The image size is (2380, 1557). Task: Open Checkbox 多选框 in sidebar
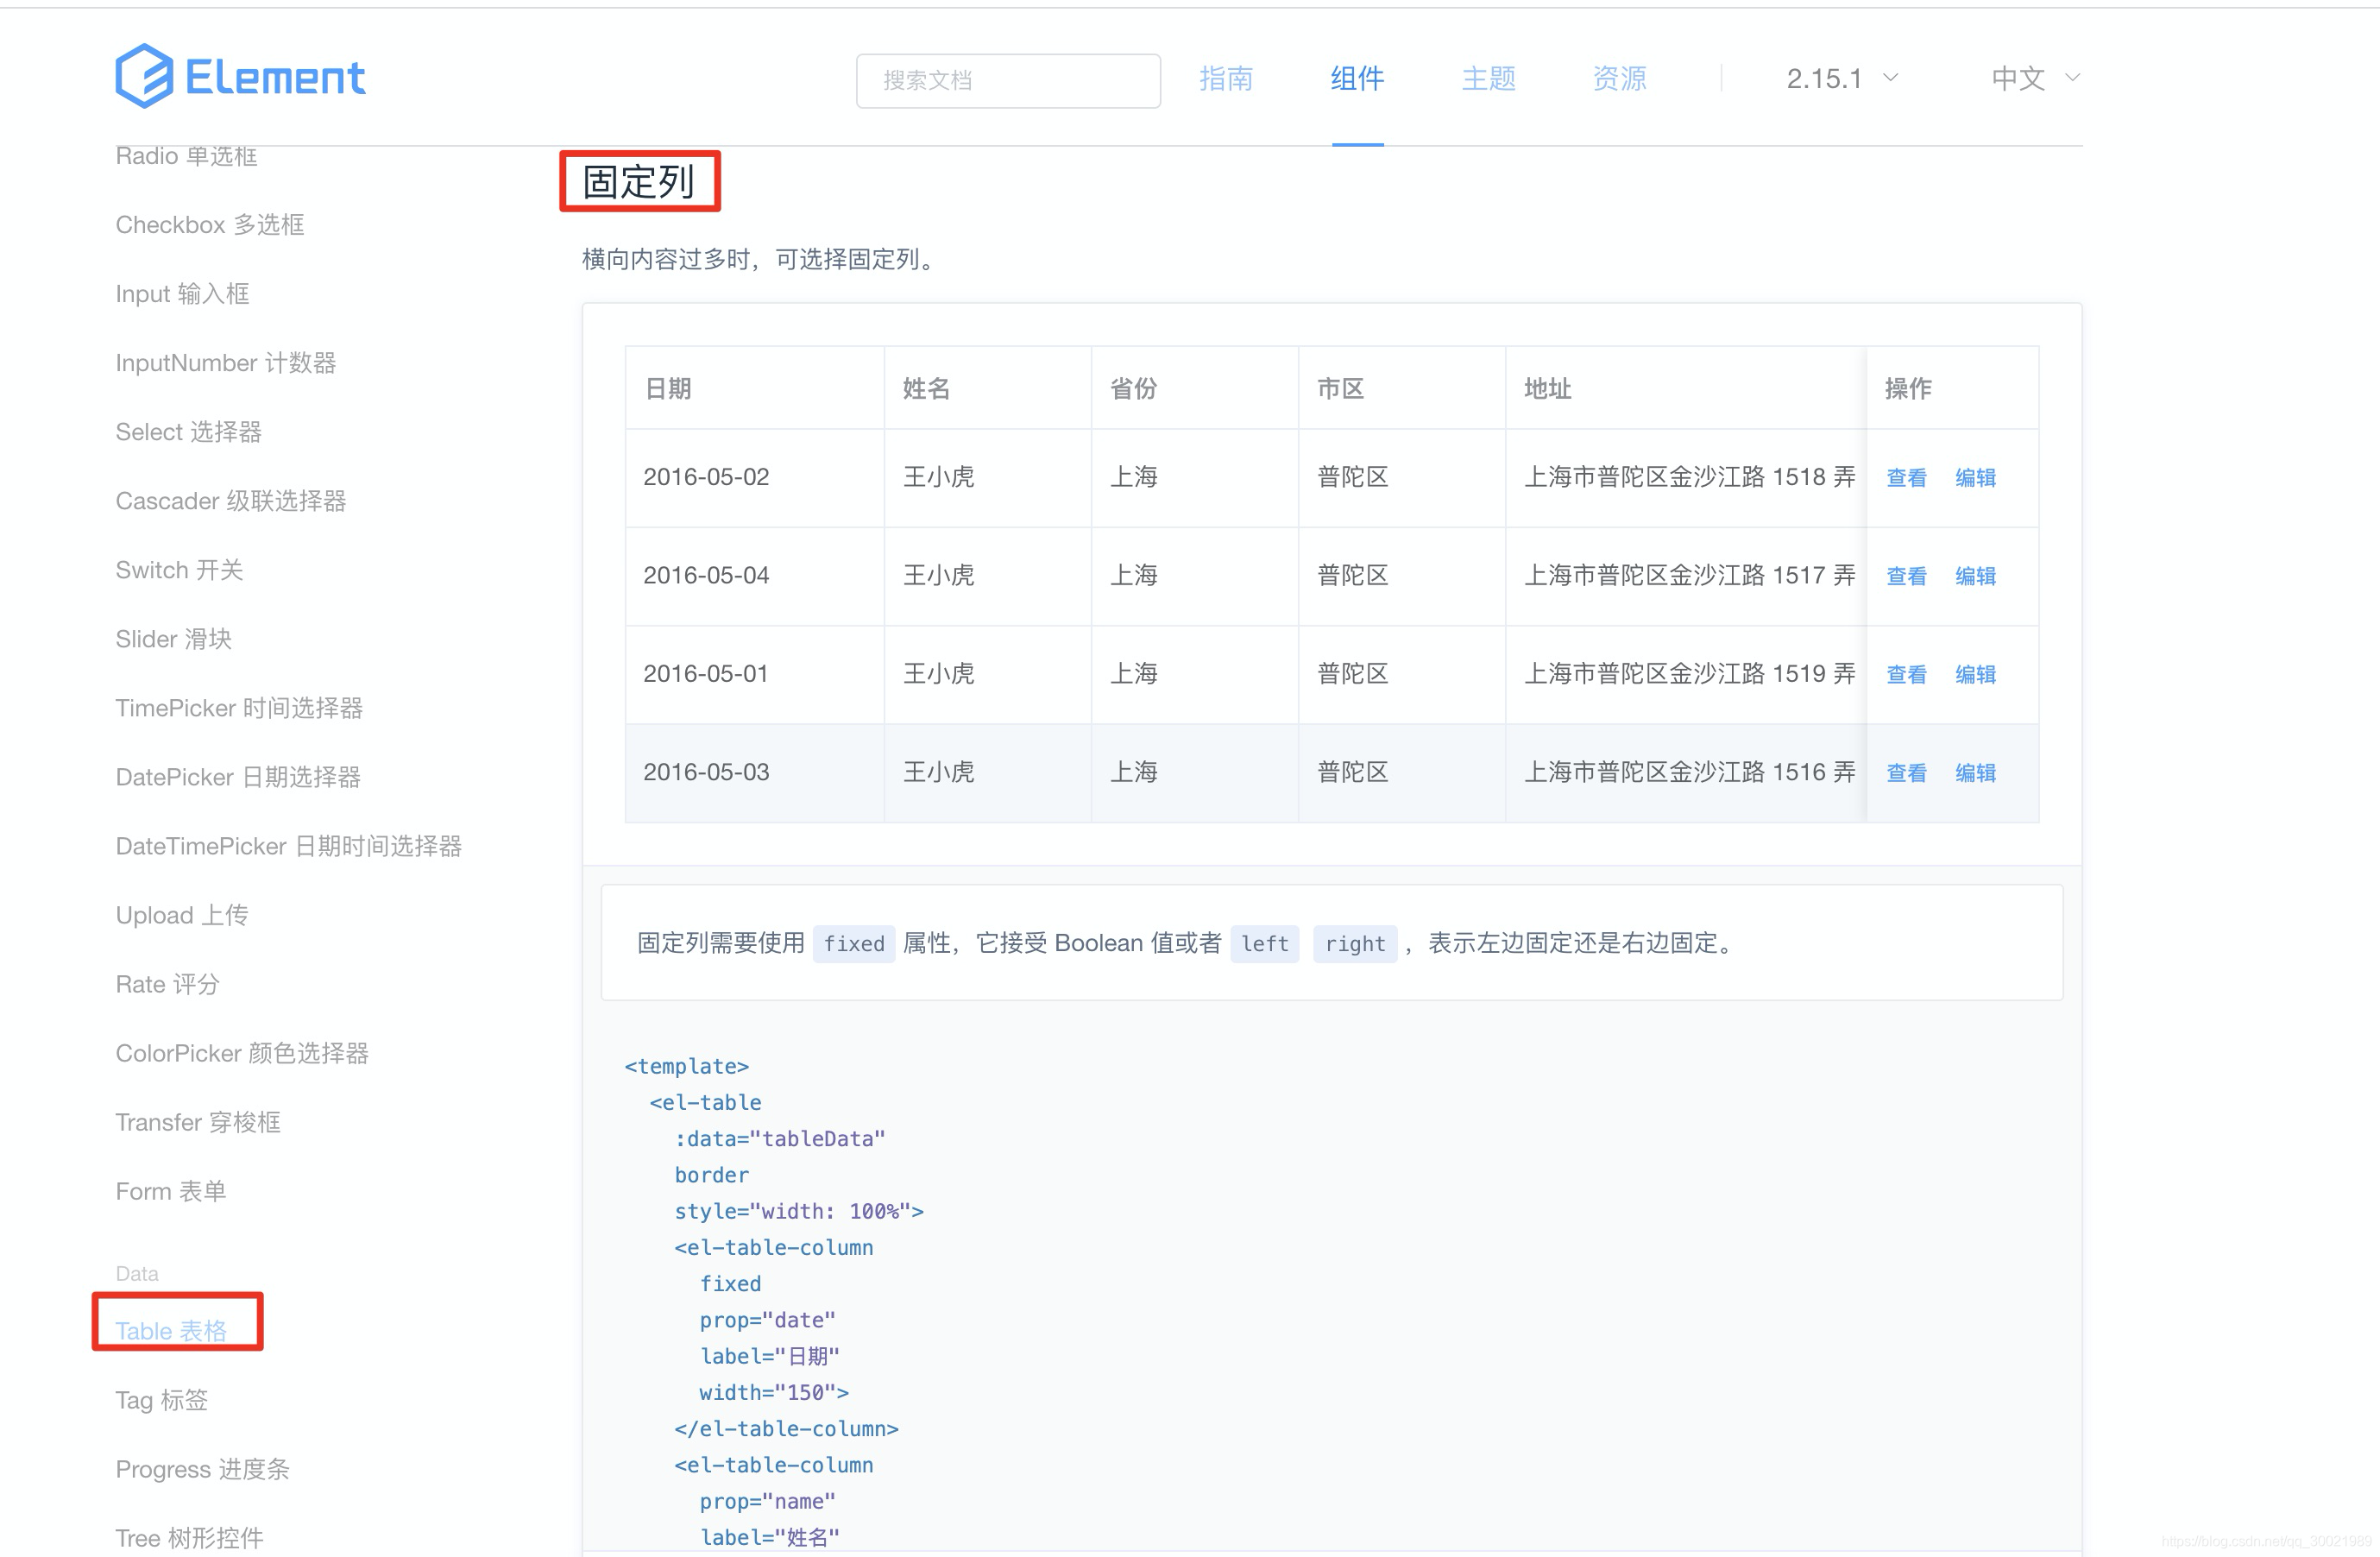click(210, 225)
